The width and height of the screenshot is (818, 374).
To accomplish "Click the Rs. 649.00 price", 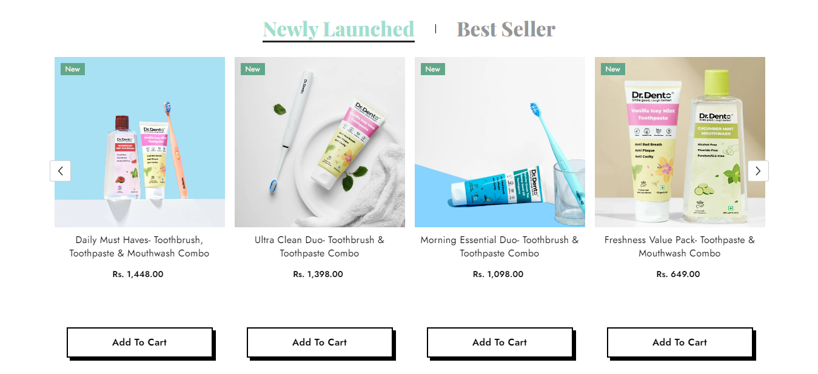I will pos(678,275).
